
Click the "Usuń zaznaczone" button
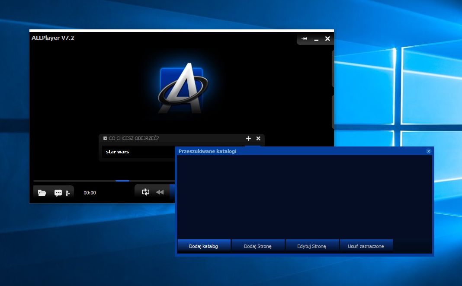(x=366, y=246)
